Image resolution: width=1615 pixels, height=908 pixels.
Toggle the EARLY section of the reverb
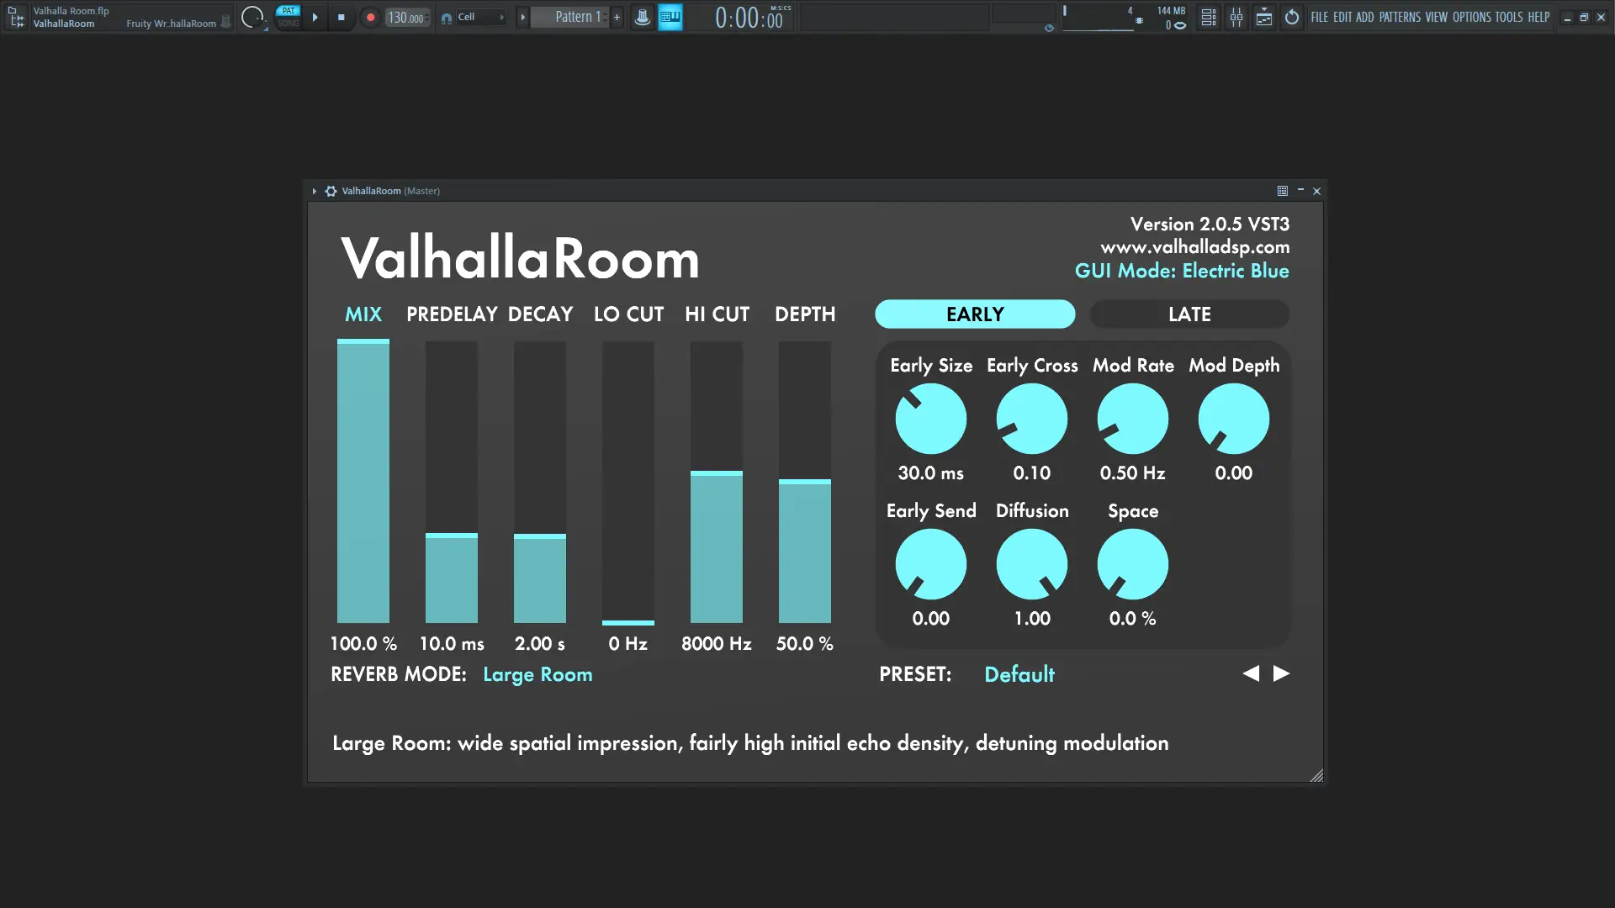(974, 314)
